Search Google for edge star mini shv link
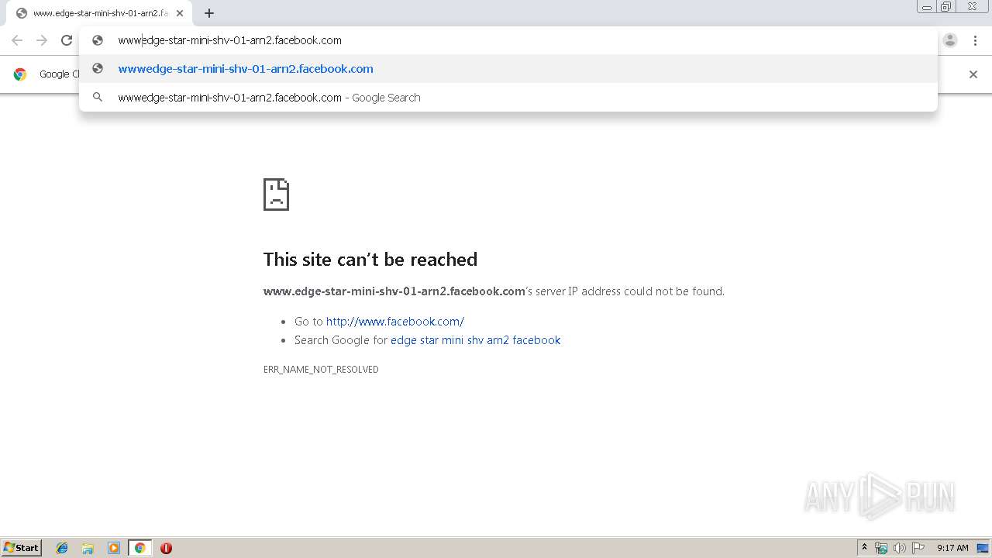The width and height of the screenshot is (992, 558). pyautogui.click(x=475, y=339)
